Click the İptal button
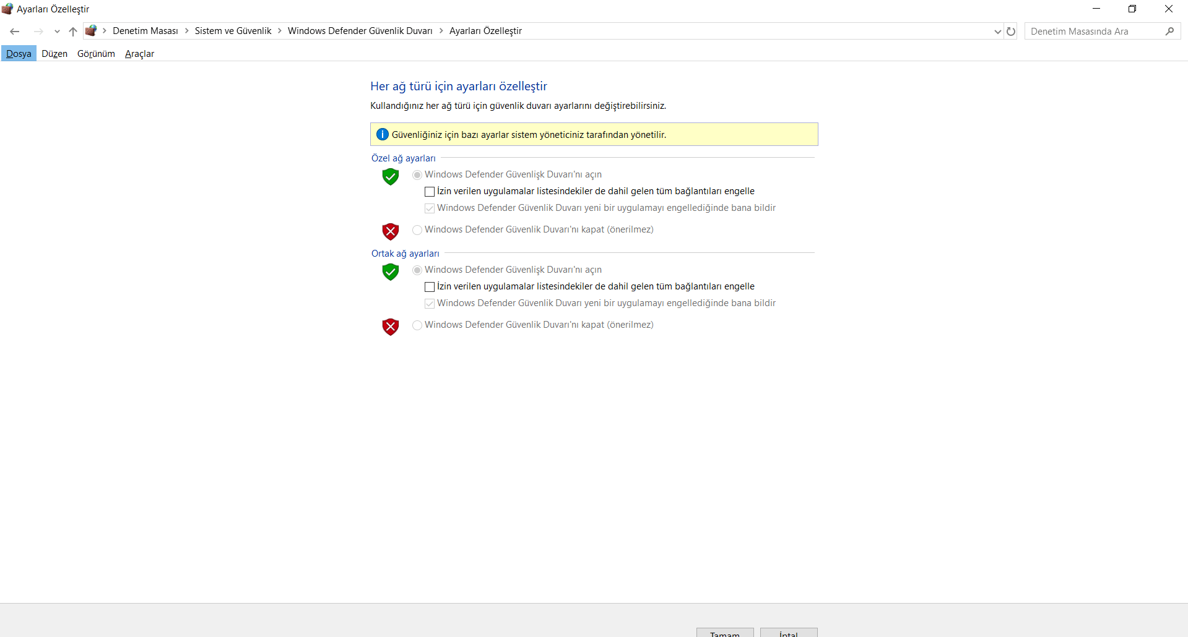Screen dimensions: 1188x637 coord(789,633)
